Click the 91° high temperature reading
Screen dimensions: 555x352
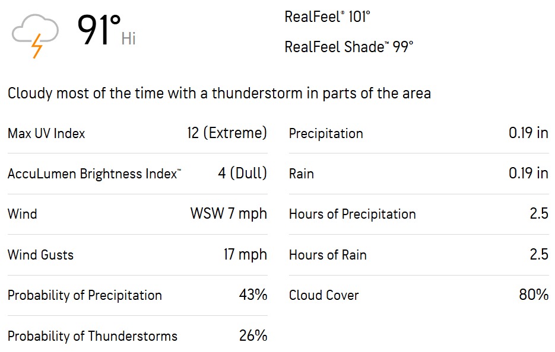pos(99,31)
